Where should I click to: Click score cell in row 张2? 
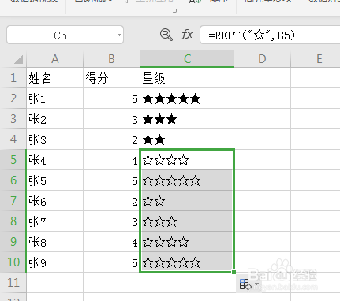point(111,119)
